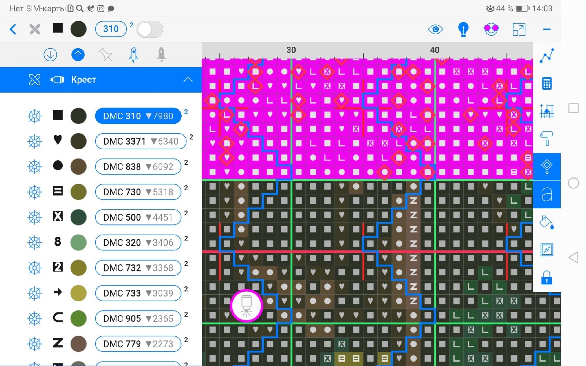Tap the blue up arrow circle icon

point(78,55)
